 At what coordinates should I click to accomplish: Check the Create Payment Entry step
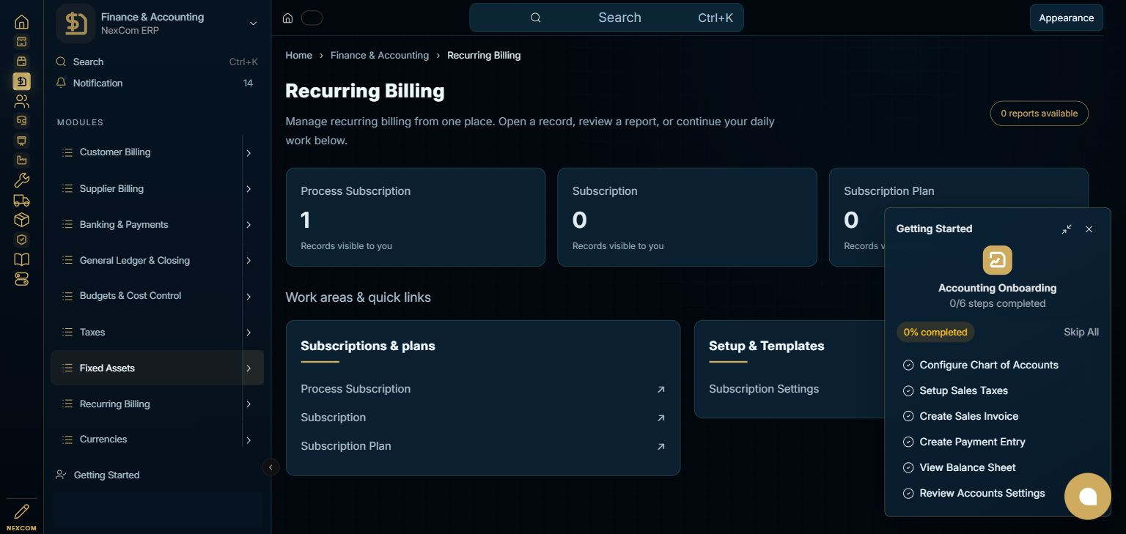[x=908, y=442]
